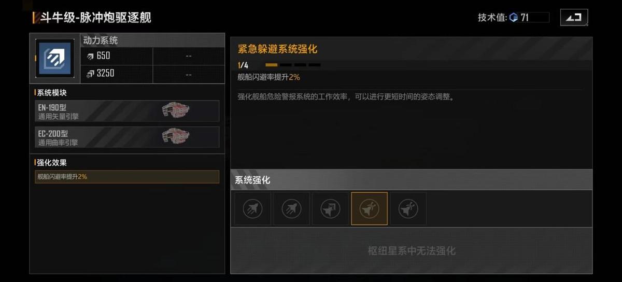Click the blue 动力系统 system icon

(x=54, y=59)
